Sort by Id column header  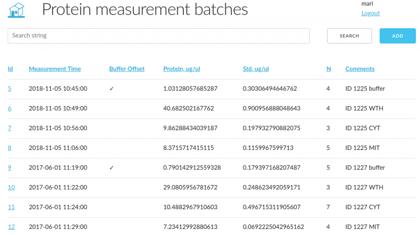pyautogui.click(x=10, y=69)
